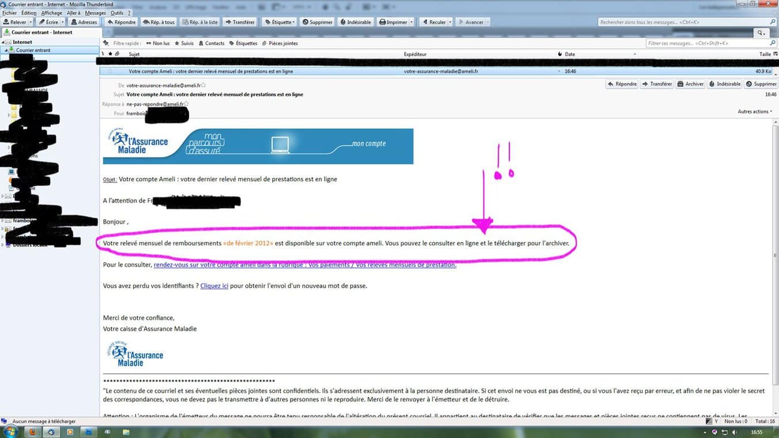Click the Transférer toolbar button
The height and width of the screenshot is (438, 779).
(240, 22)
